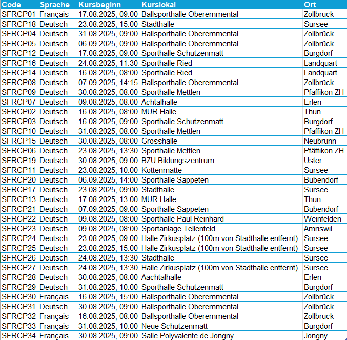
Task: Select the Sprache column header
Action: pyautogui.click(x=54, y=4)
